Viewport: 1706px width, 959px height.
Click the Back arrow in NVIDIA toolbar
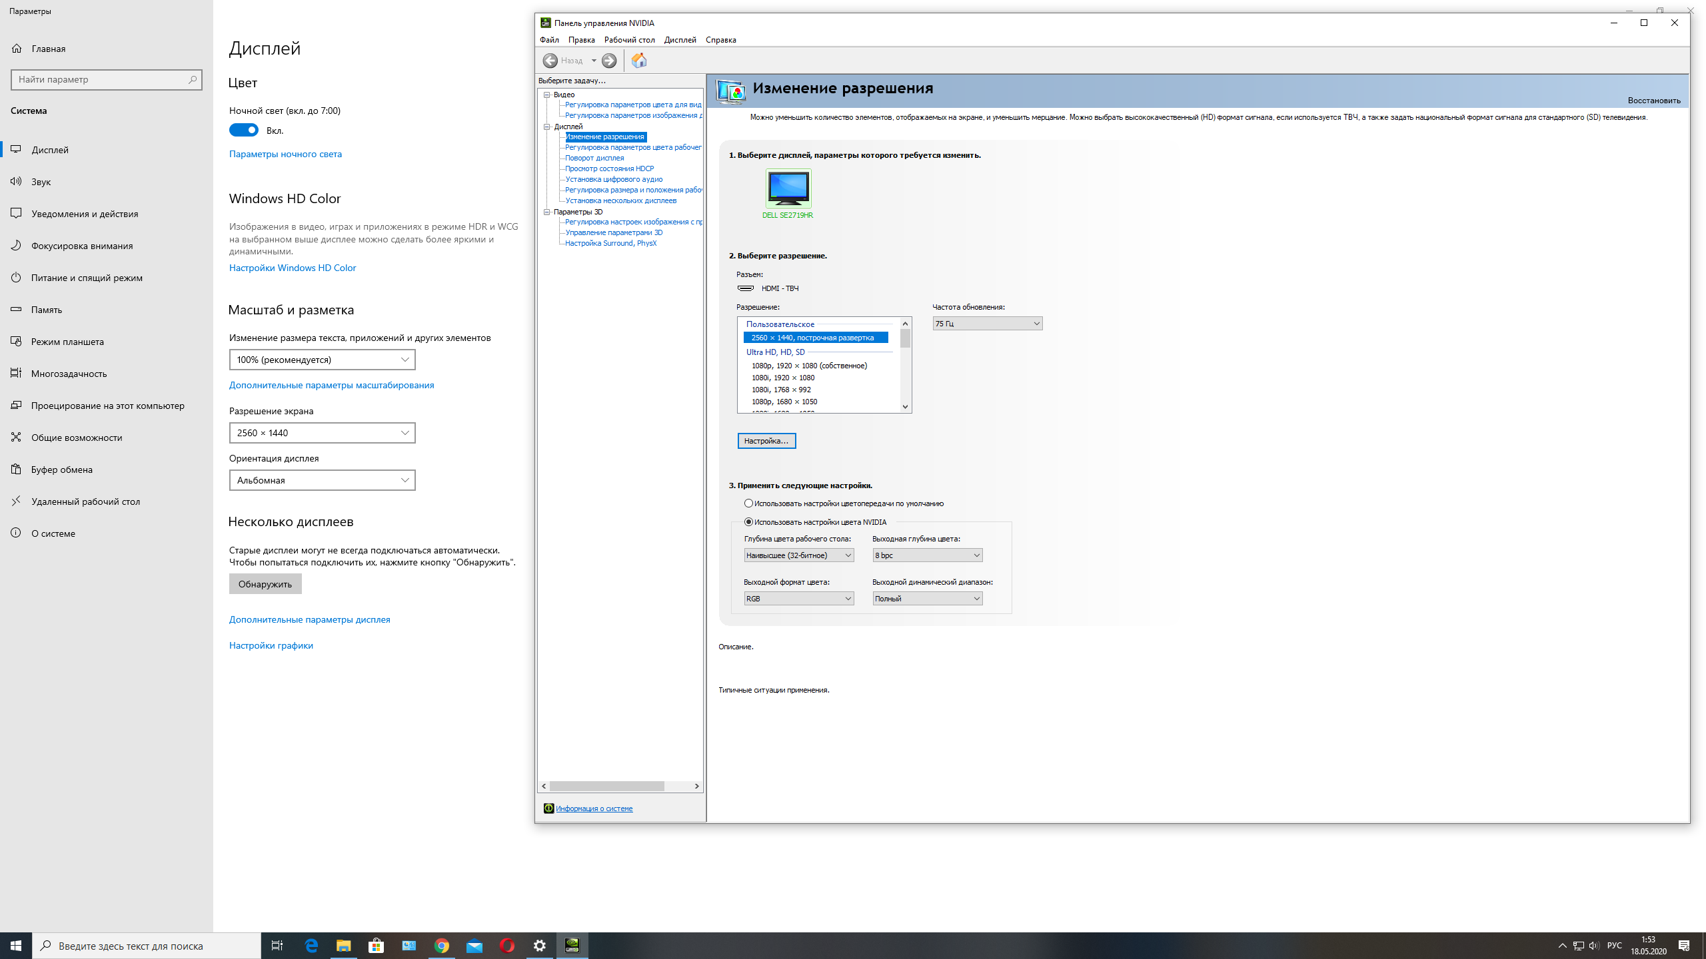click(x=550, y=61)
